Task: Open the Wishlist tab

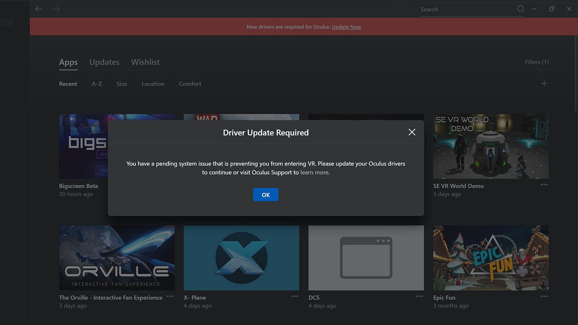Action: 145,62
